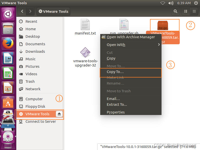Click the 6:39 AM clock indicator

(184, 3)
